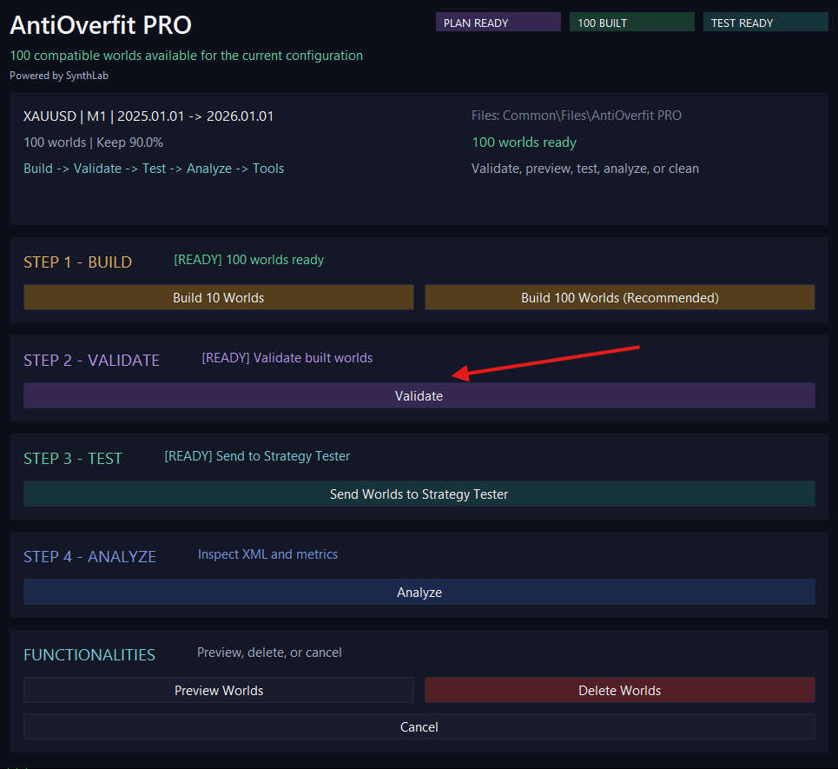
Task: Open Analyze in Step 4
Action: coord(419,592)
